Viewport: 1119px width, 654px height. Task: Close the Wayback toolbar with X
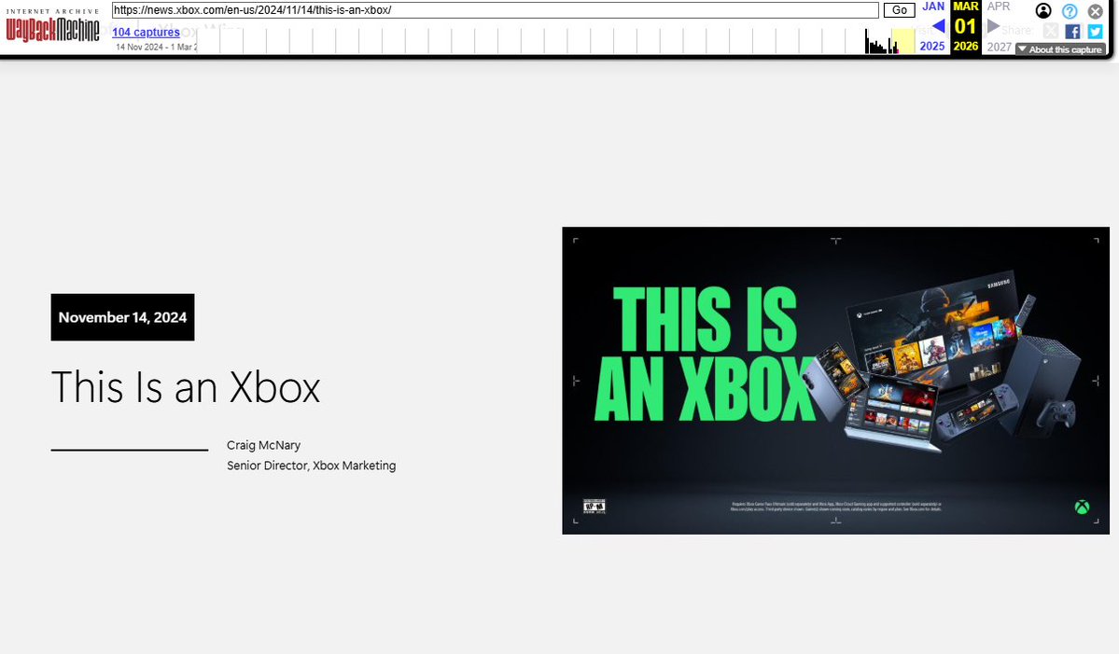pos(1096,10)
